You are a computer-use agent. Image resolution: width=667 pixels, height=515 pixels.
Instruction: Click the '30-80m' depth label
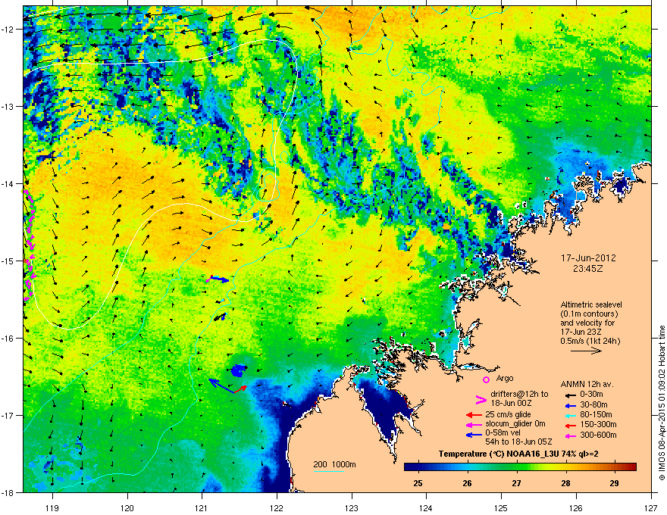click(593, 405)
